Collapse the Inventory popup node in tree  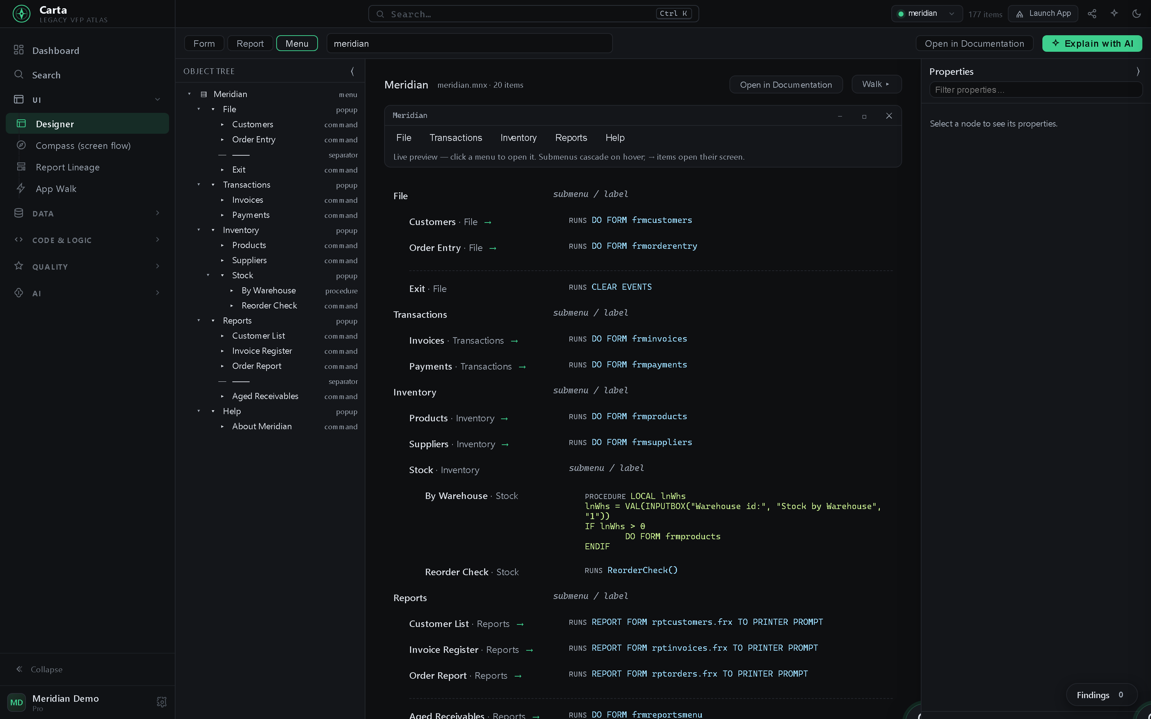(x=199, y=230)
